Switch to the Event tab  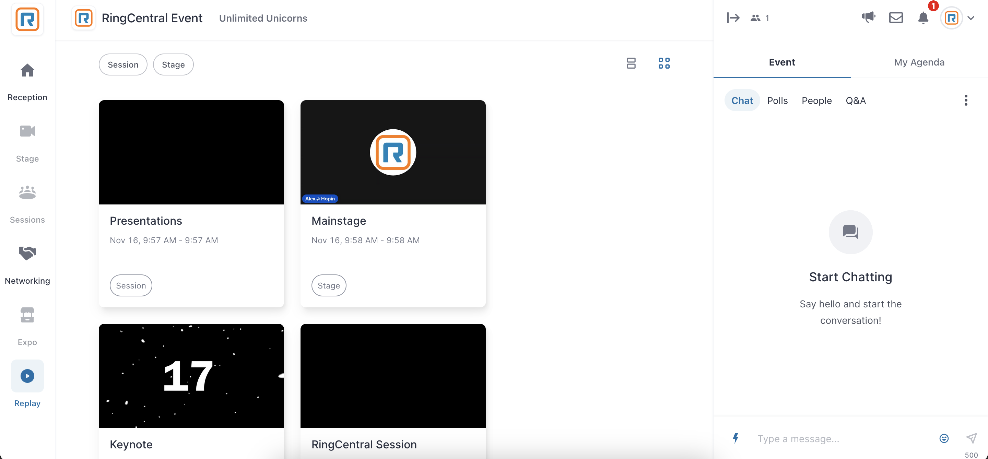[x=782, y=62]
